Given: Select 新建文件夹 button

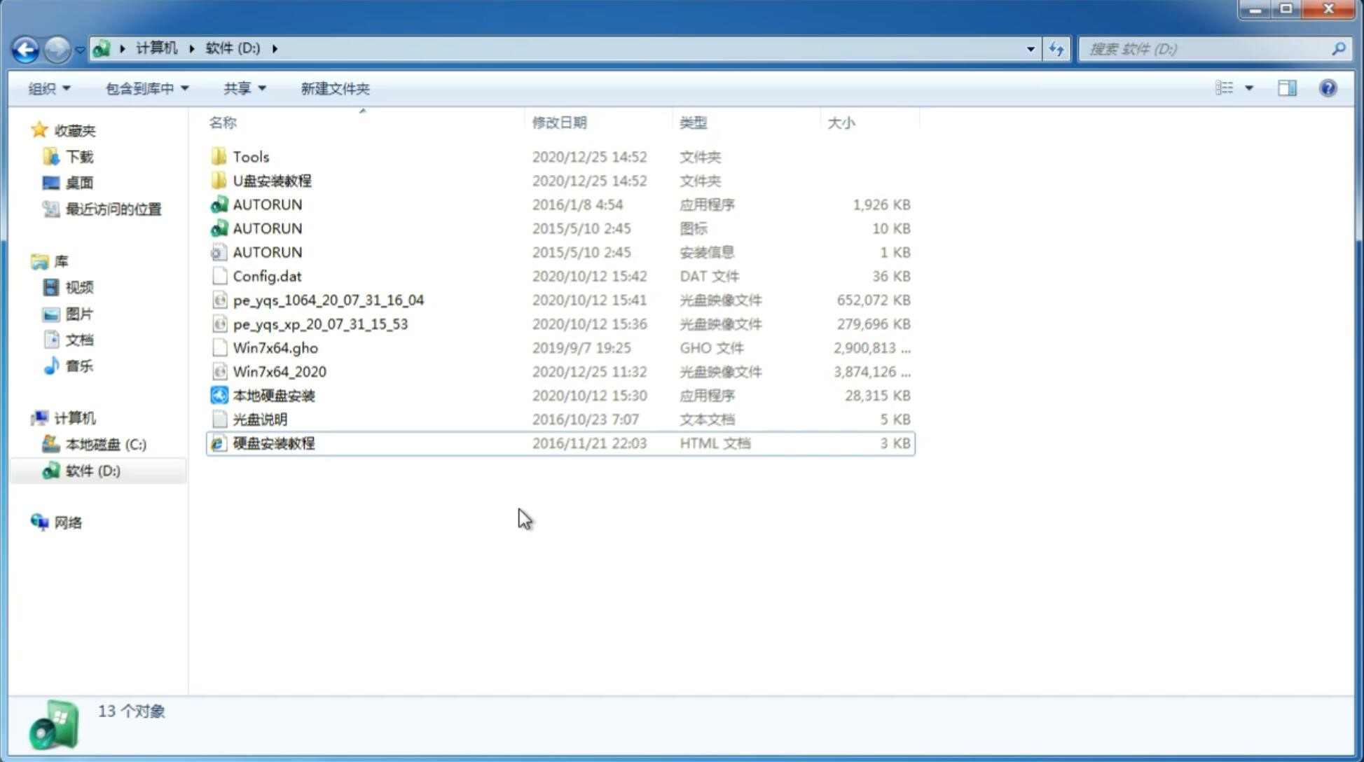Looking at the screenshot, I should (336, 88).
